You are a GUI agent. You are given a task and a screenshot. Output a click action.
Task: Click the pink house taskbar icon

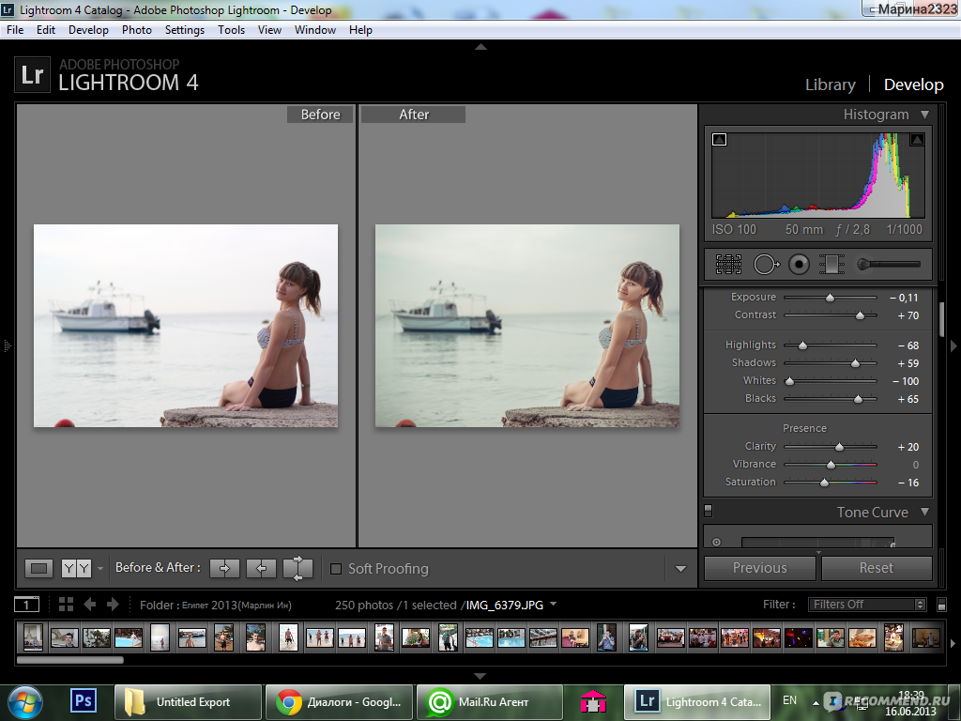point(593,701)
